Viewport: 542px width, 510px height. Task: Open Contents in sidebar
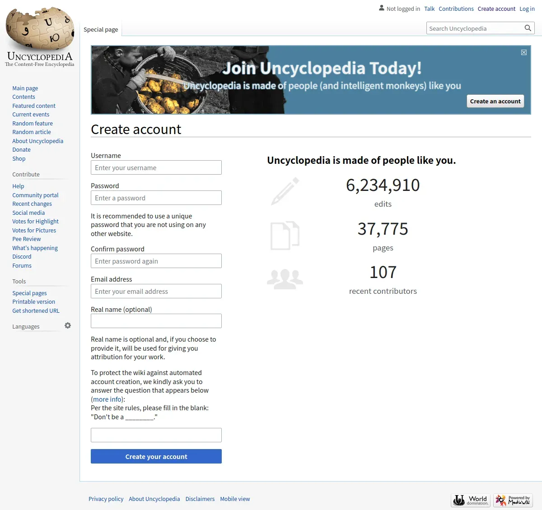click(x=23, y=97)
